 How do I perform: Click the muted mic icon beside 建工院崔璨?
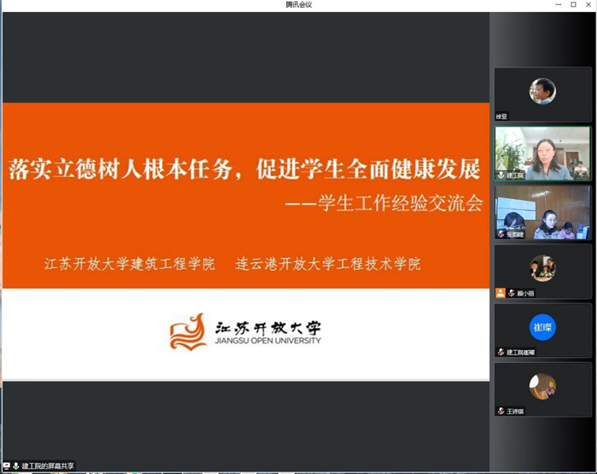click(501, 352)
